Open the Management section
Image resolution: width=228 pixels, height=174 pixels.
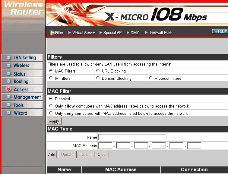(x=22, y=97)
